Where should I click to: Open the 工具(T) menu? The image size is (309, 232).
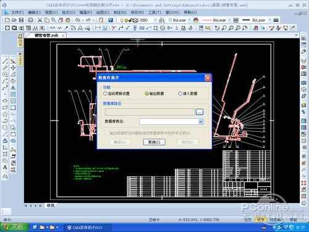154,12
